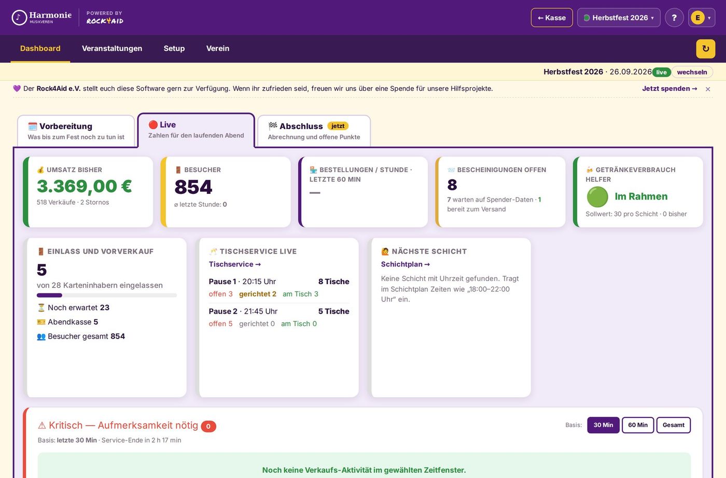Click the red Kritisch counter badge
726x478 pixels.
pyautogui.click(x=208, y=426)
